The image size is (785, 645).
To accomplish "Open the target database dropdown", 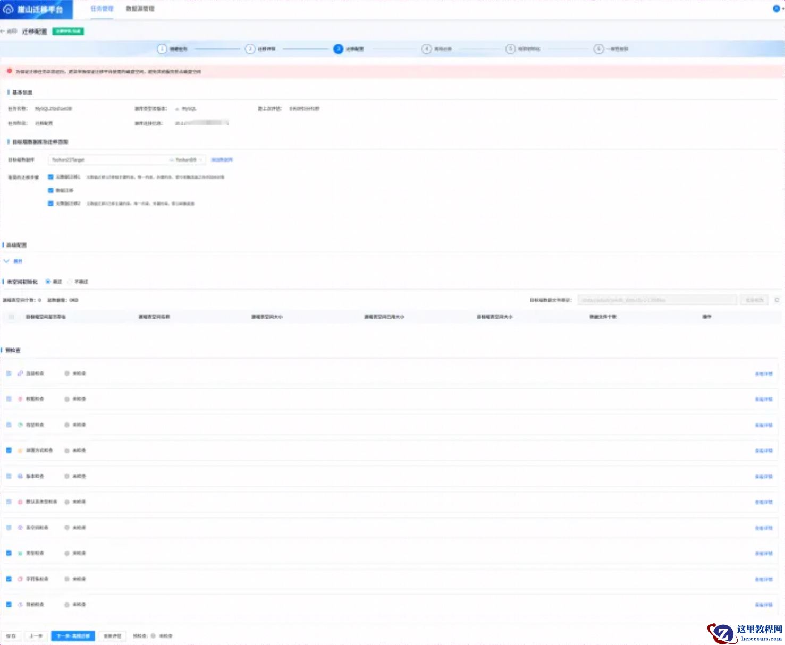I will point(126,160).
